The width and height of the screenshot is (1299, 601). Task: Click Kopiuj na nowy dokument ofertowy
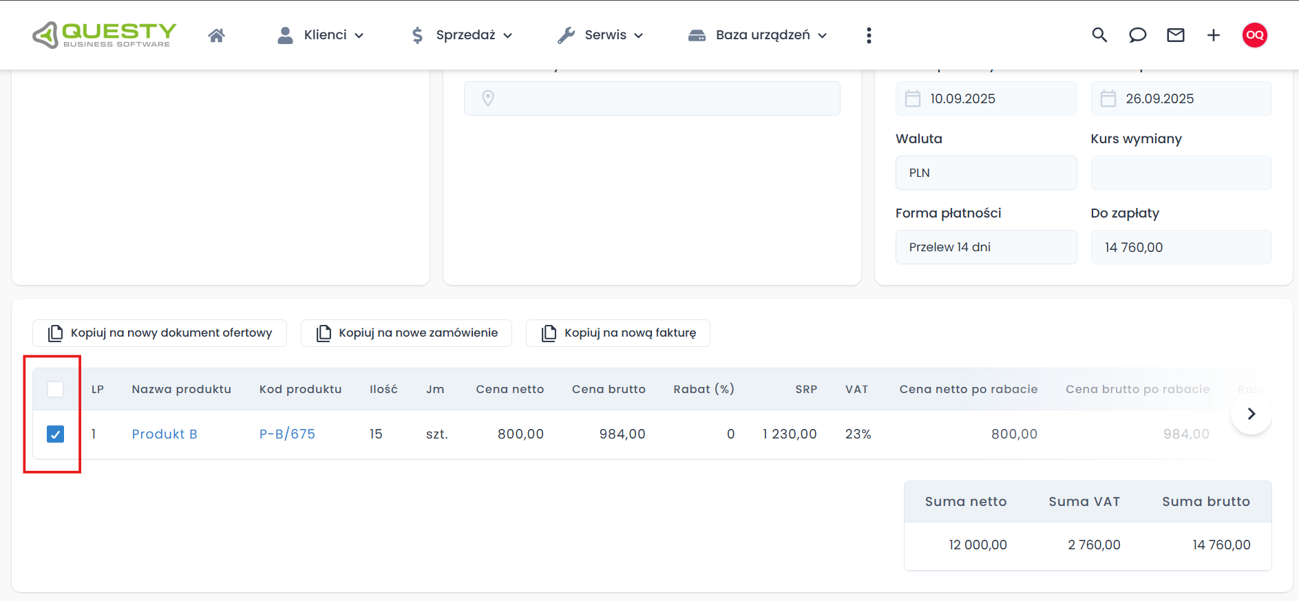[x=160, y=333]
